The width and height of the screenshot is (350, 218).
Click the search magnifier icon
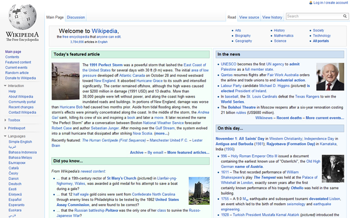pyautogui.click(x=345, y=16)
